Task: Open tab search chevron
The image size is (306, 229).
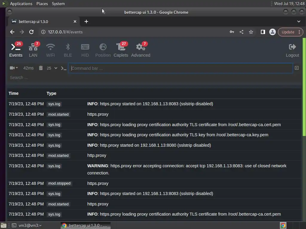Action: (299, 21)
